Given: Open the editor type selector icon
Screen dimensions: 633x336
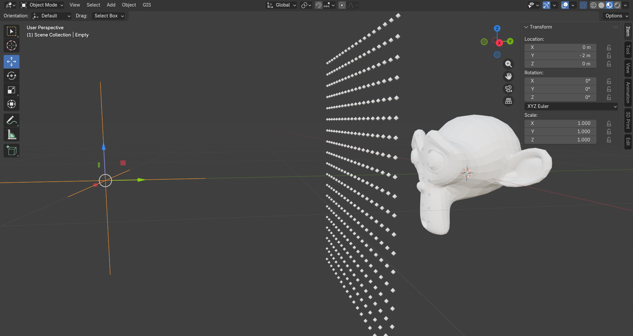Looking at the screenshot, I should tap(10, 5).
